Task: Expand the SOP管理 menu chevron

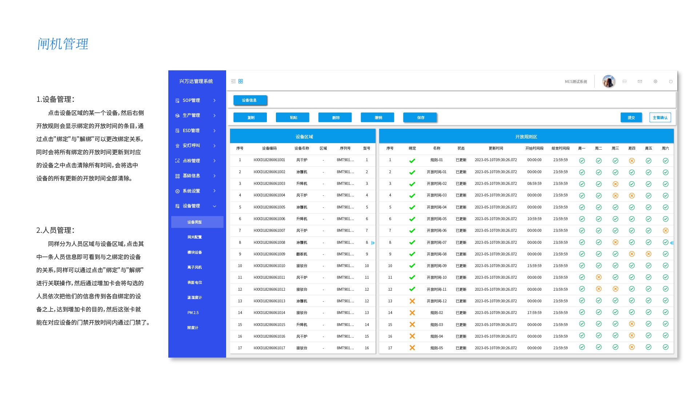Action: tap(214, 100)
